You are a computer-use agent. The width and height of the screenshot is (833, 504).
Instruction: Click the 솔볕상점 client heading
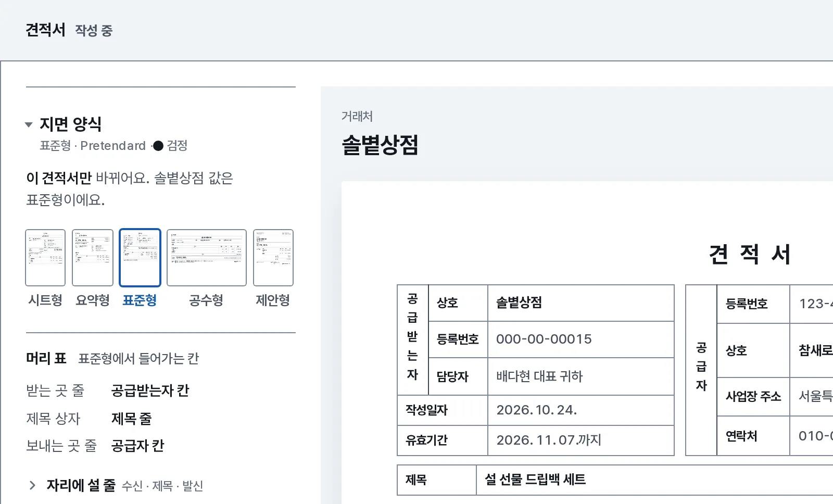coord(380,145)
